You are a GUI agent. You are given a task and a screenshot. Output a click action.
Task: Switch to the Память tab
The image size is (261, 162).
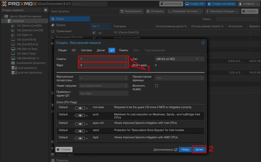tap(123, 50)
